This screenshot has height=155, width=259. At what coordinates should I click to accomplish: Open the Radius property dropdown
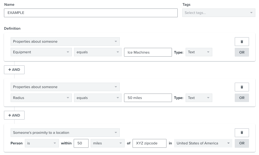coord(41,98)
